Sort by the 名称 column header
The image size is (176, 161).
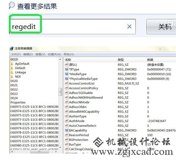click(68, 60)
